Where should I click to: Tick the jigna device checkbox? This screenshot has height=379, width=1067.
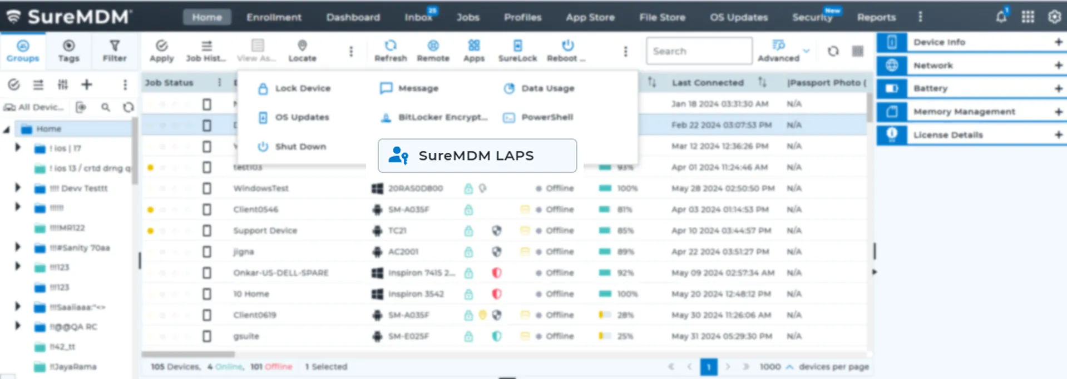pyautogui.click(x=207, y=252)
